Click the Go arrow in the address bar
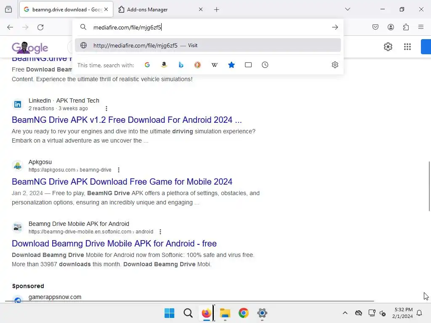Viewport: 431px width, 323px height. [335, 27]
